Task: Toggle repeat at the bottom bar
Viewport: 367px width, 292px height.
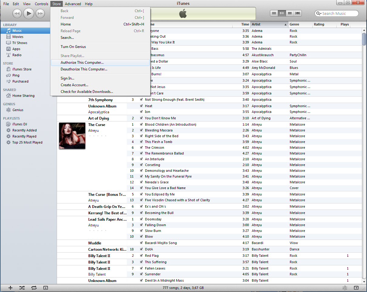Action: pos(34,288)
